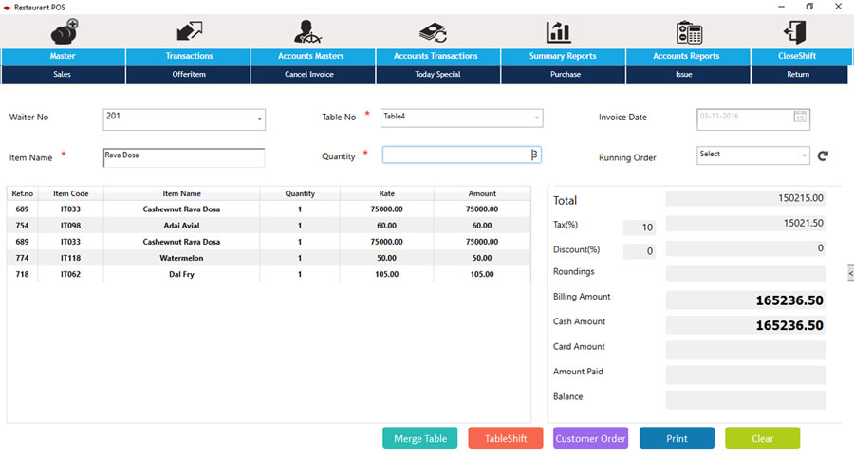Expand the Waiter No dropdown
The height and width of the screenshot is (455, 854).
click(259, 119)
